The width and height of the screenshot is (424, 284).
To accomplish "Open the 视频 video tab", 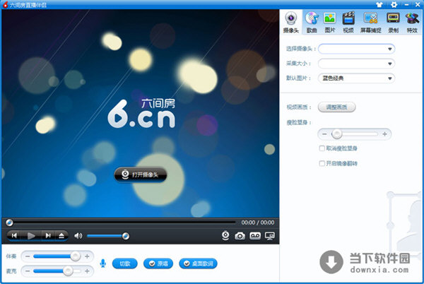I will (348, 23).
